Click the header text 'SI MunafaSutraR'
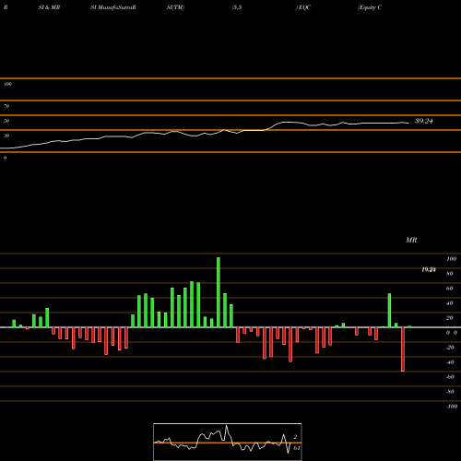The height and width of the screenshot is (461, 461). [x=113, y=7]
